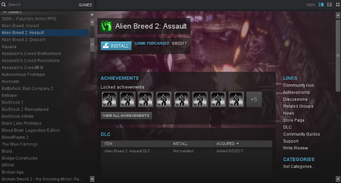Select Braid in game list
The image size is (341, 183).
click(45, 151)
